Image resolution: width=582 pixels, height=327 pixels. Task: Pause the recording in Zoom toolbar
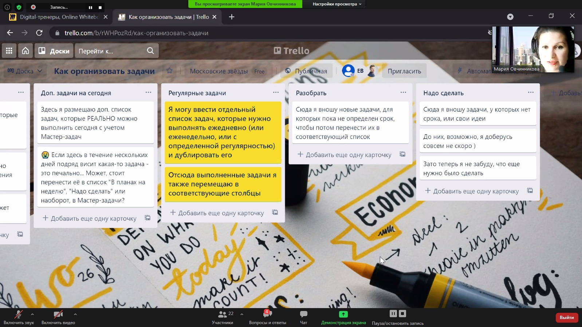(x=393, y=314)
